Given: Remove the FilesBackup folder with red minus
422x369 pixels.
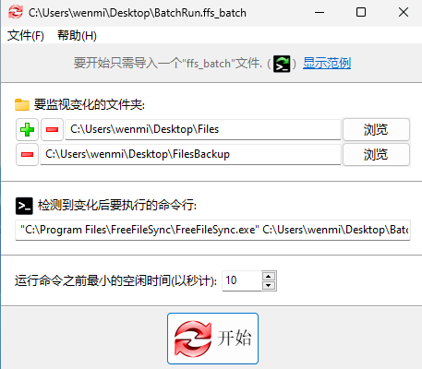Looking at the screenshot, I should [x=27, y=154].
